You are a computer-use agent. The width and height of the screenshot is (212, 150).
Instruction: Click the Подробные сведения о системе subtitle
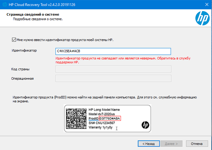pyautogui.click(x=38, y=19)
